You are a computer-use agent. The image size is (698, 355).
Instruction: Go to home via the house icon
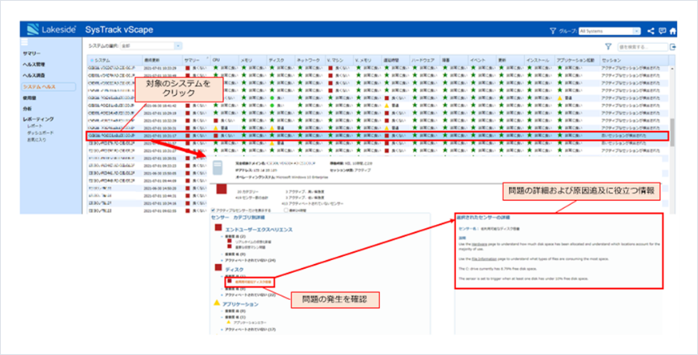point(674,31)
